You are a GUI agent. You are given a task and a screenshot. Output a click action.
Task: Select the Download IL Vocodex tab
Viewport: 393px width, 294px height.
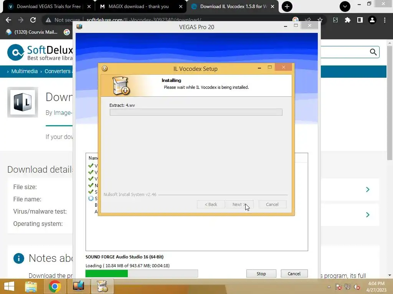[x=233, y=7]
